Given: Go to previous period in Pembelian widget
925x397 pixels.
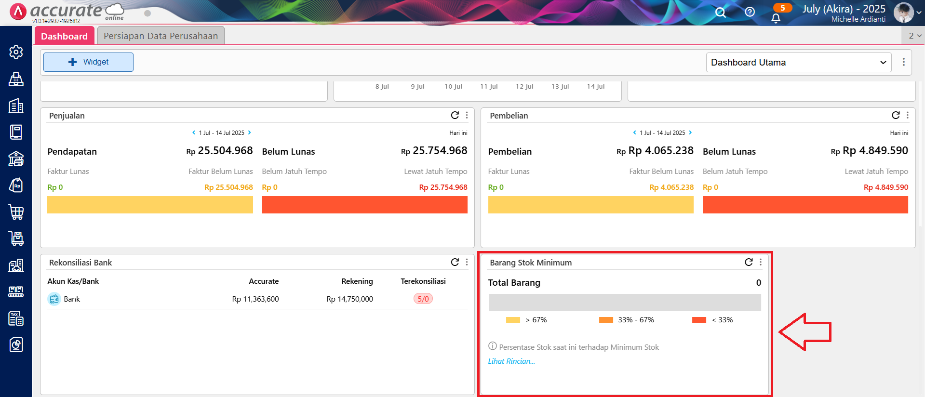Looking at the screenshot, I should [634, 132].
